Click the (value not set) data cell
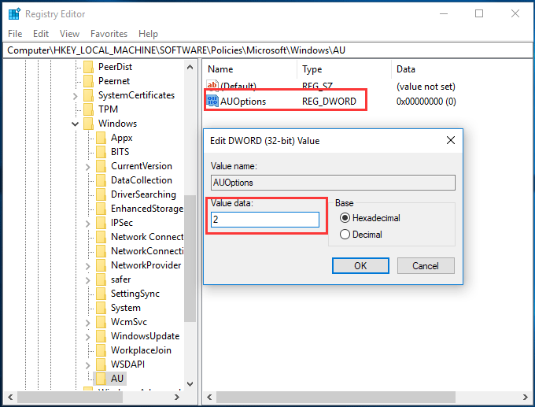 (x=426, y=87)
